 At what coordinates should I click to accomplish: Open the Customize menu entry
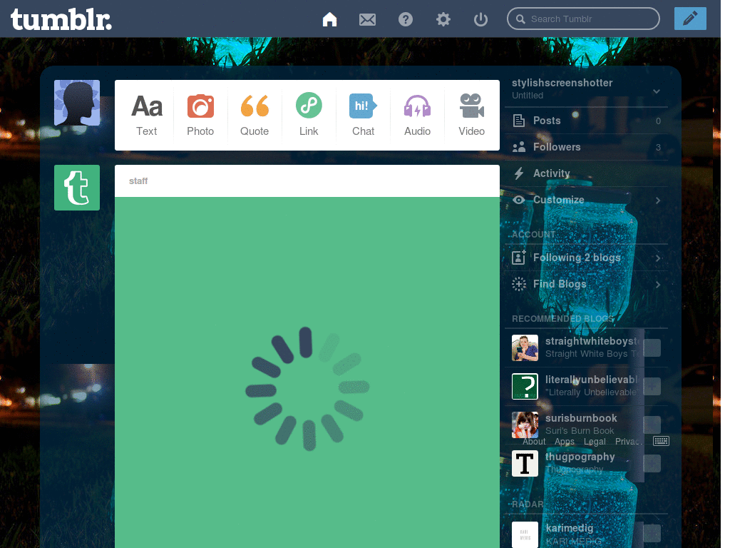(586, 200)
